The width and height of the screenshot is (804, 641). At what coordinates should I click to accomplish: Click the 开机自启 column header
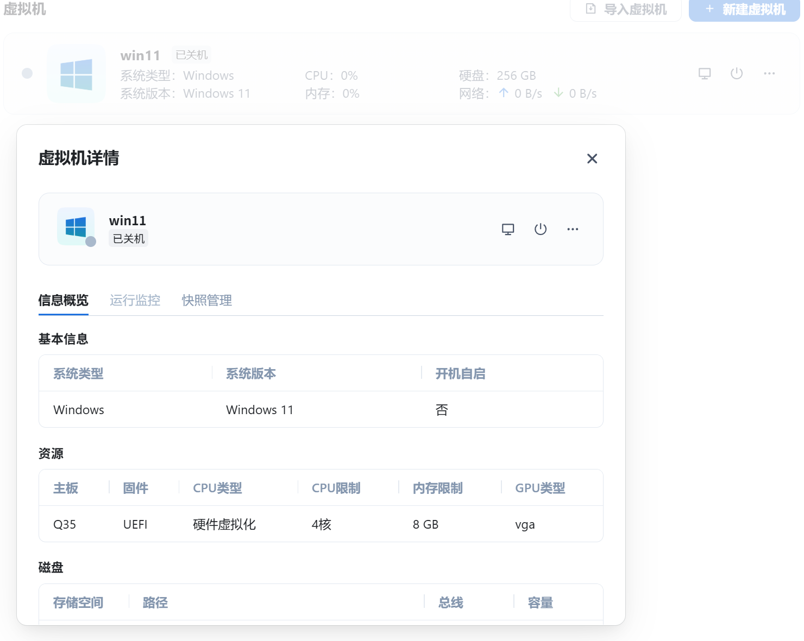460,373
